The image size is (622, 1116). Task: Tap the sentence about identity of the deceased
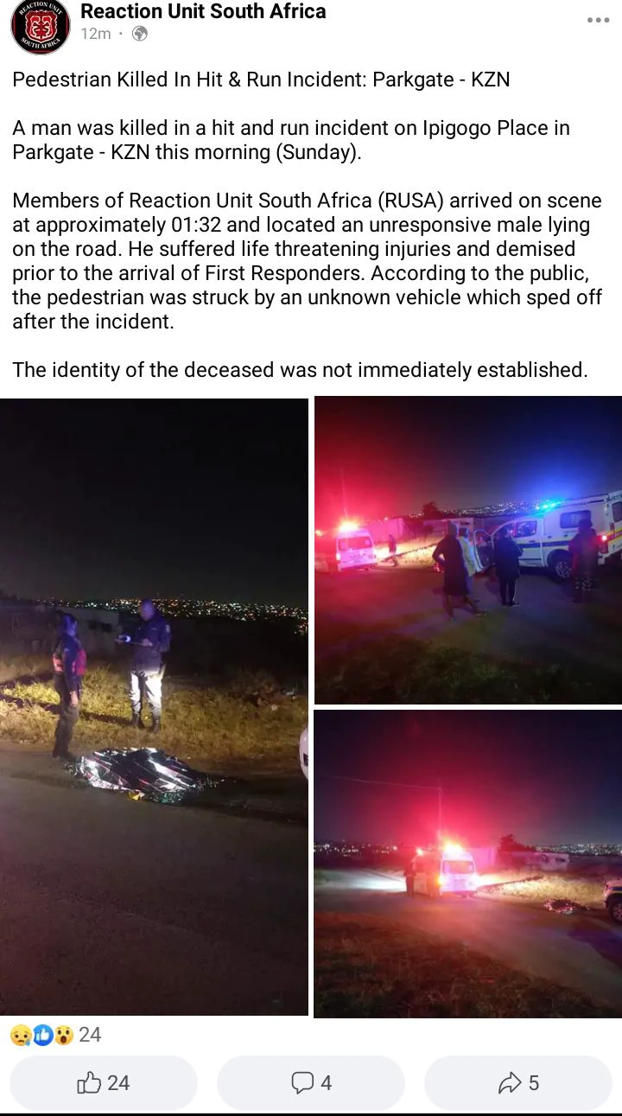coord(300,370)
